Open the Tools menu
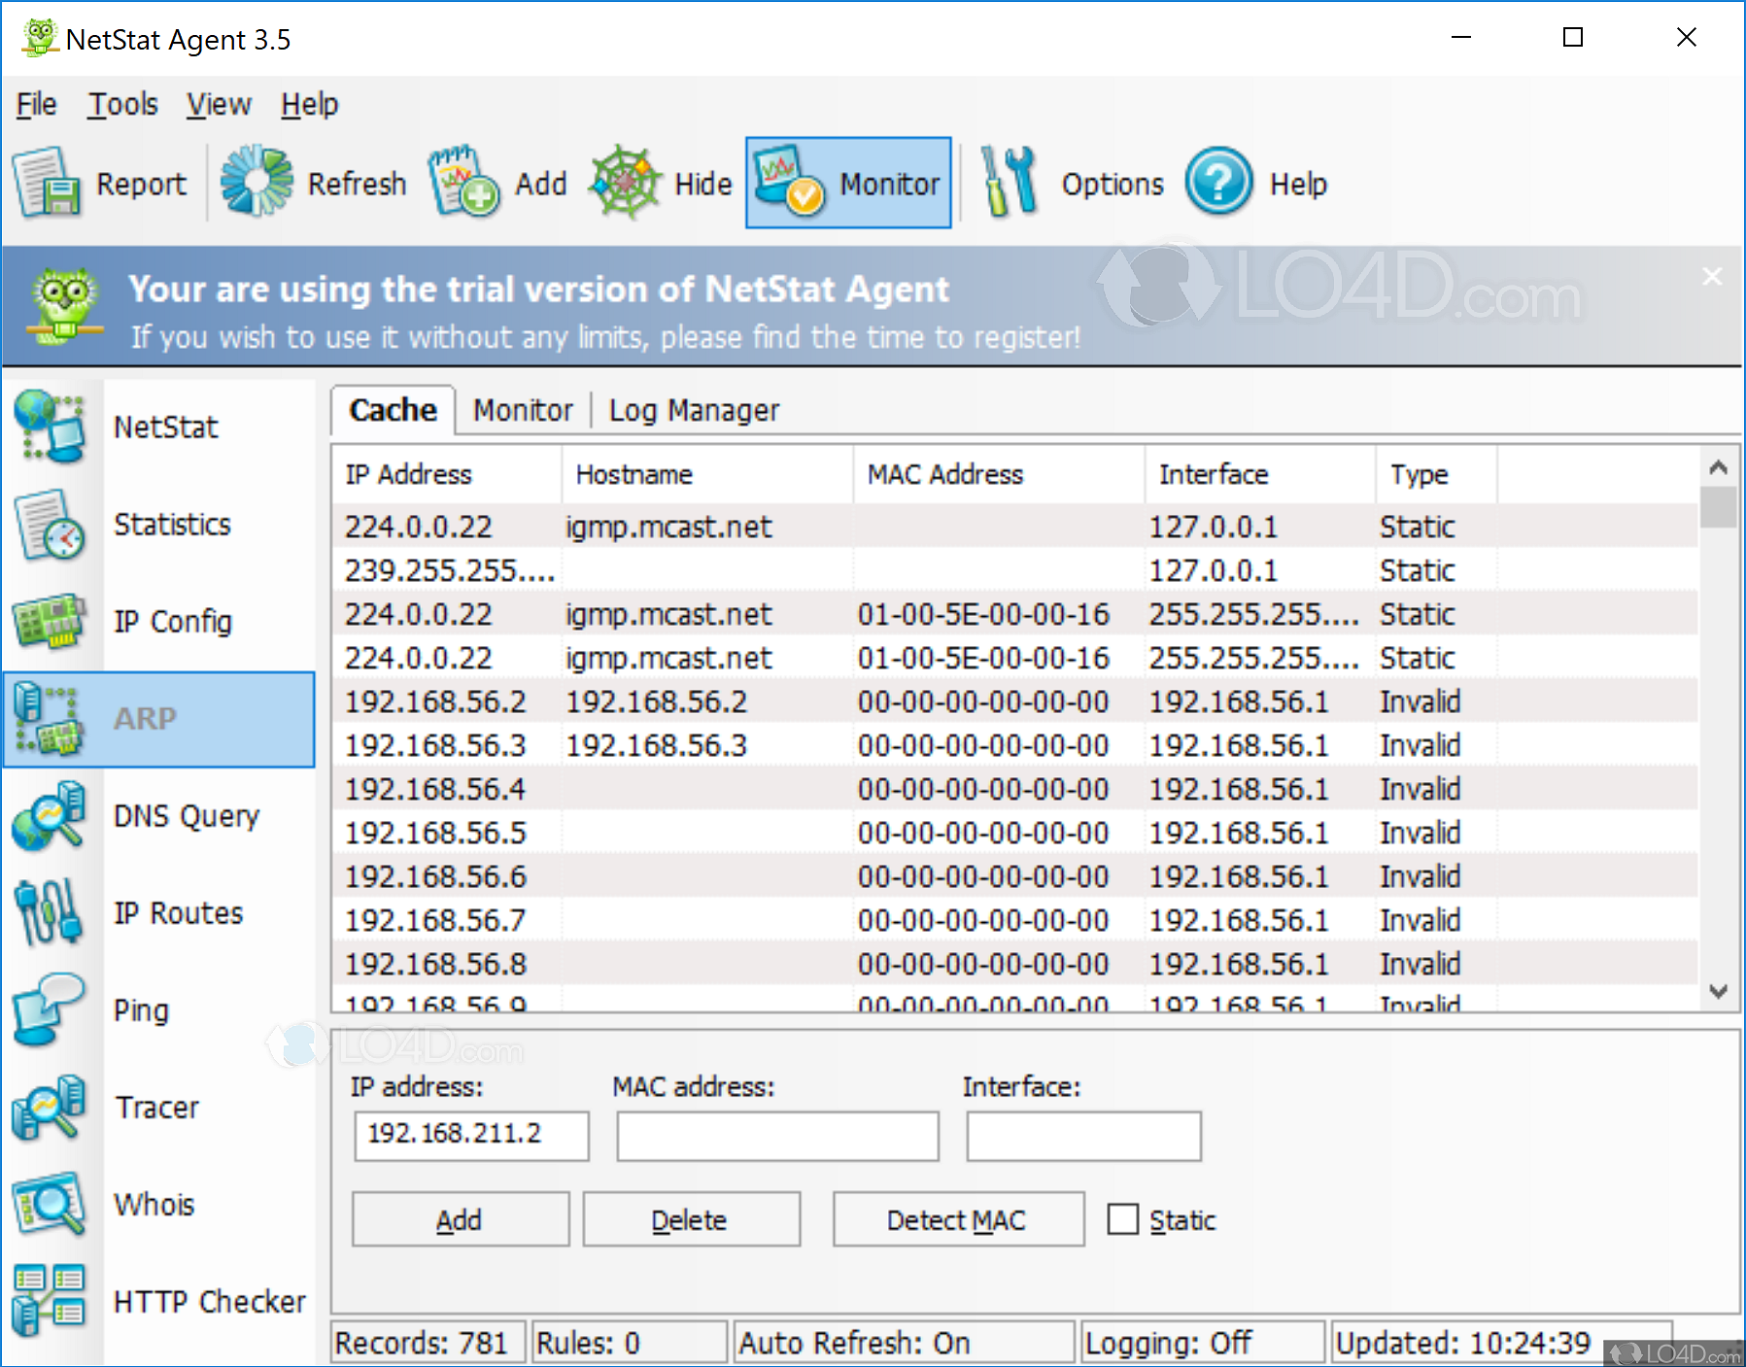Image resolution: width=1746 pixels, height=1367 pixels. coord(122,104)
